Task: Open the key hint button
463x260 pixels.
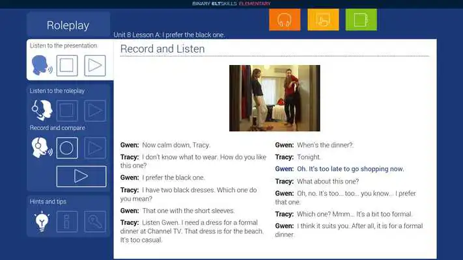Action: point(95,222)
